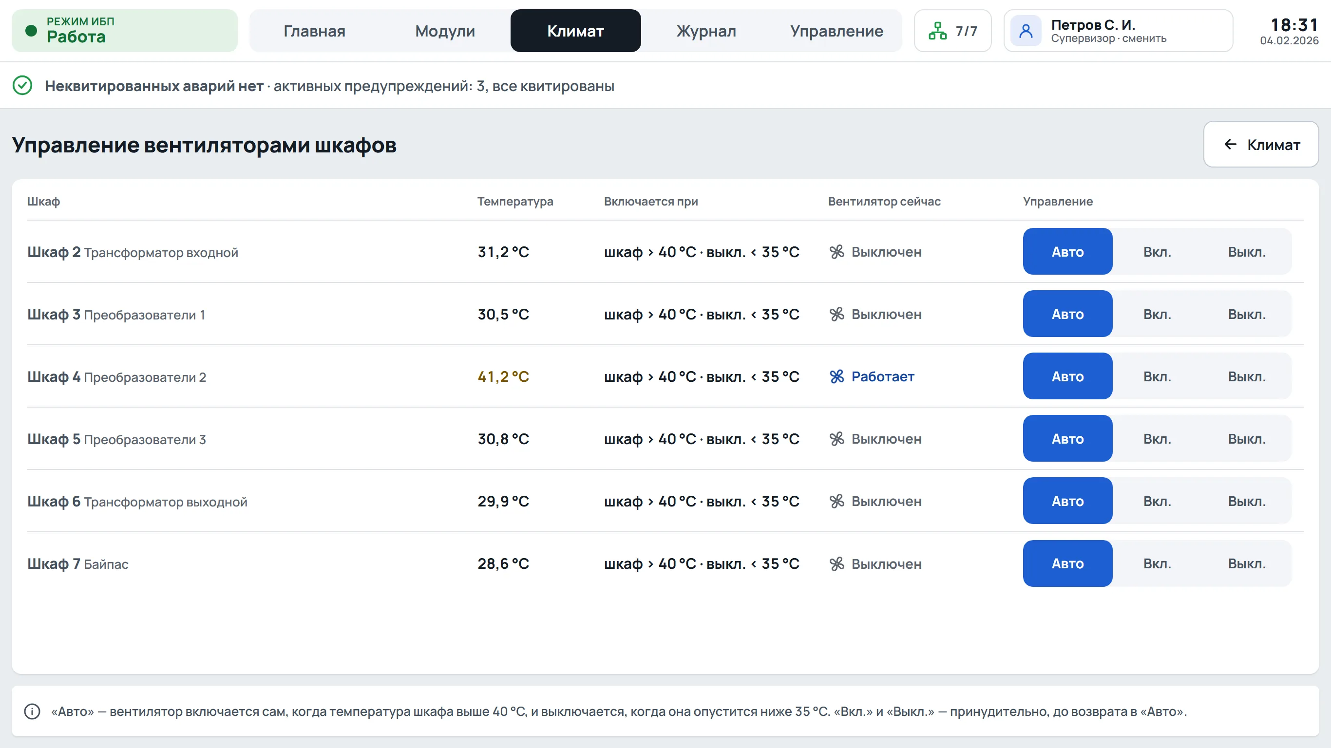Screen dimensions: 1331x748
Task: Click the fan icon in Шкаф 5 row
Action: [837, 439]
